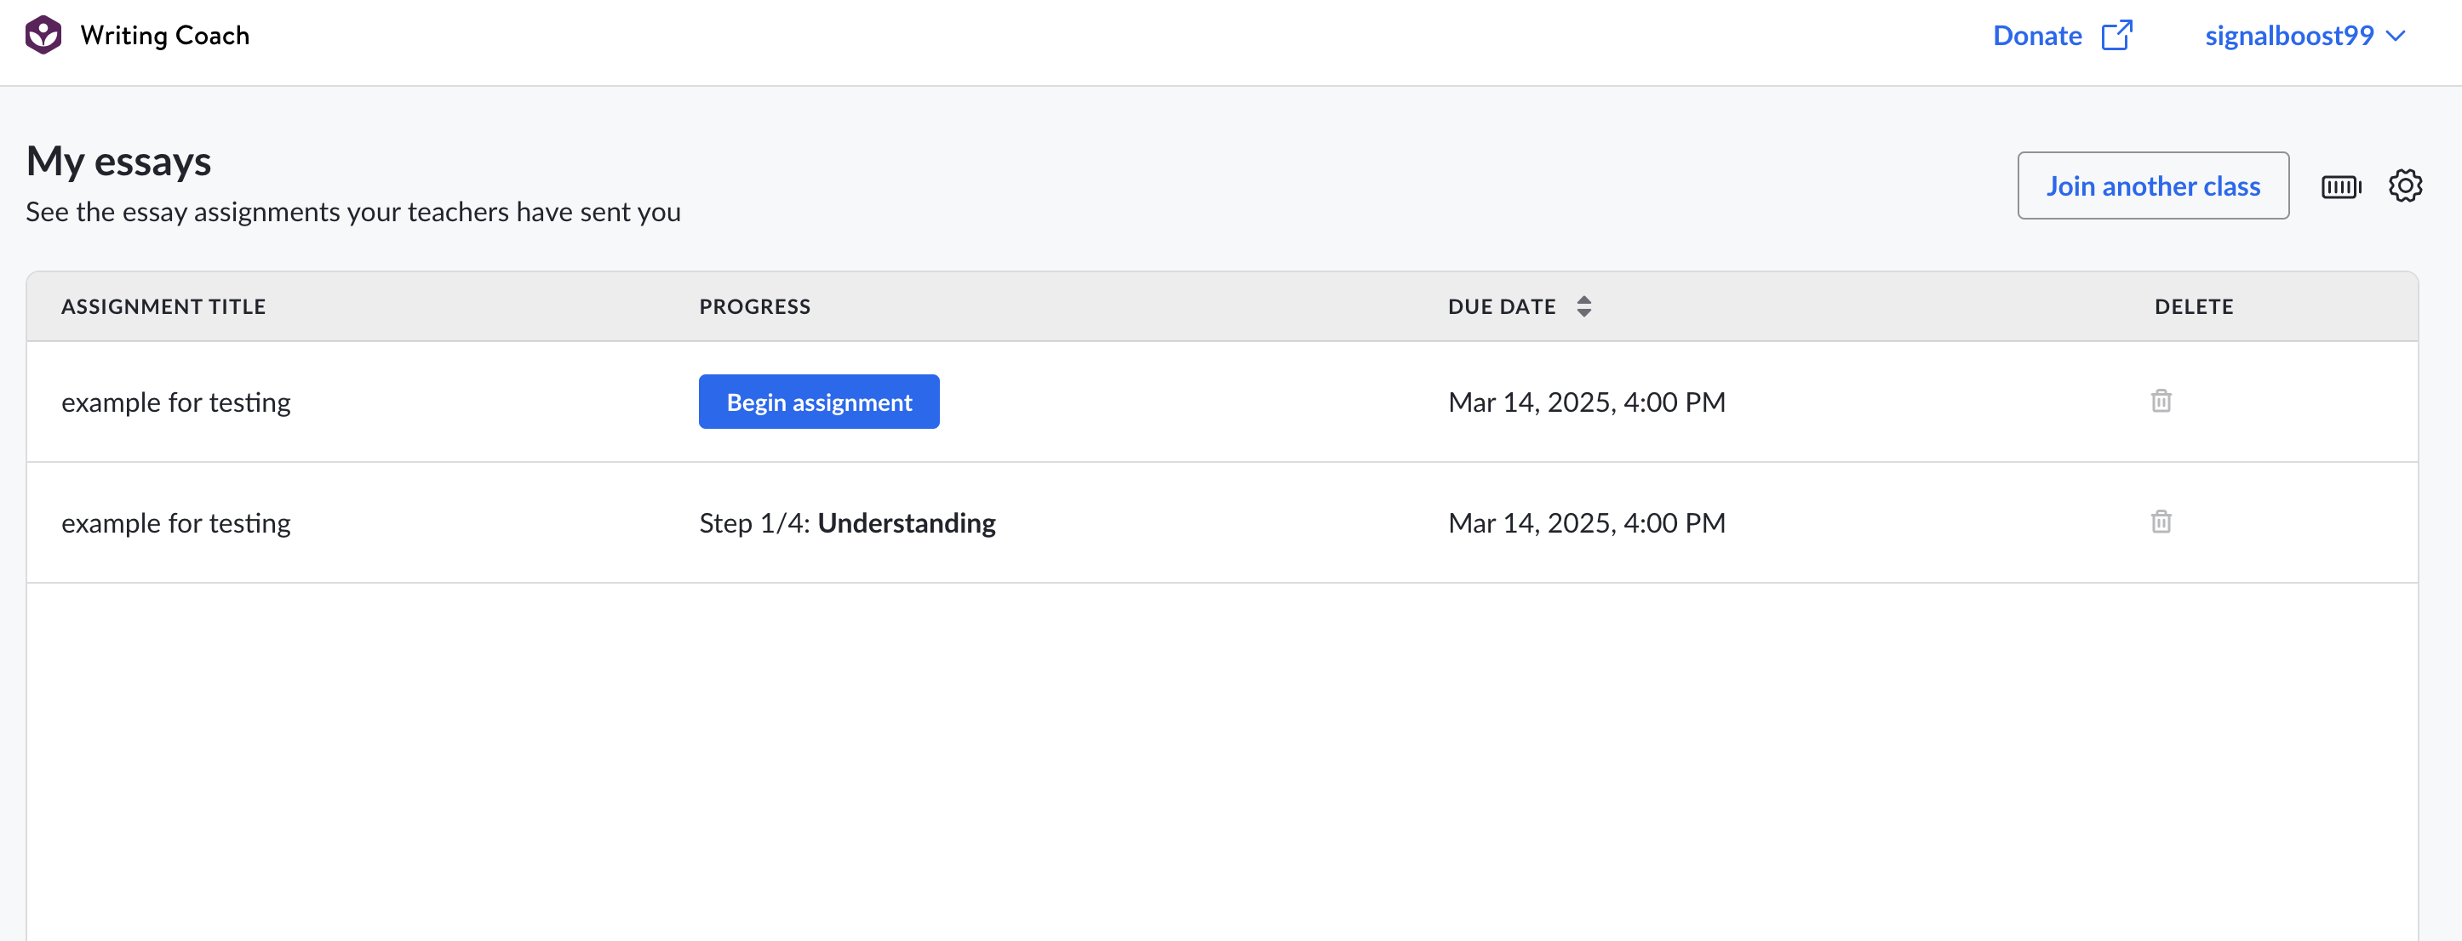Delete the essay with Begin assignment button

point(2161,400)
